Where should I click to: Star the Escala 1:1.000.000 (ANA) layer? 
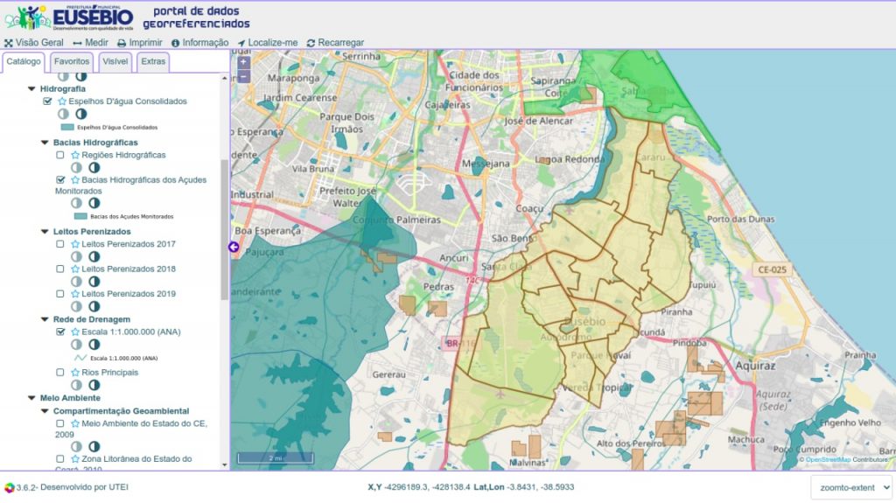click(x=75, y=332)
